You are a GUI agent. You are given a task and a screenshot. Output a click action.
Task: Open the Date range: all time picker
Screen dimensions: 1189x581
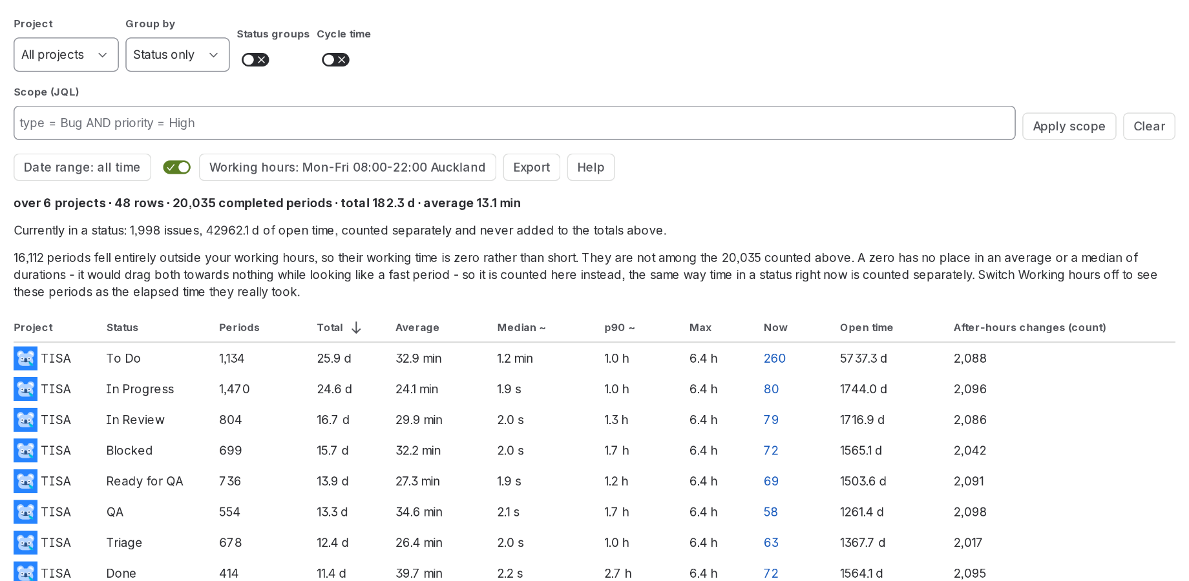click(x=82, y=168)
